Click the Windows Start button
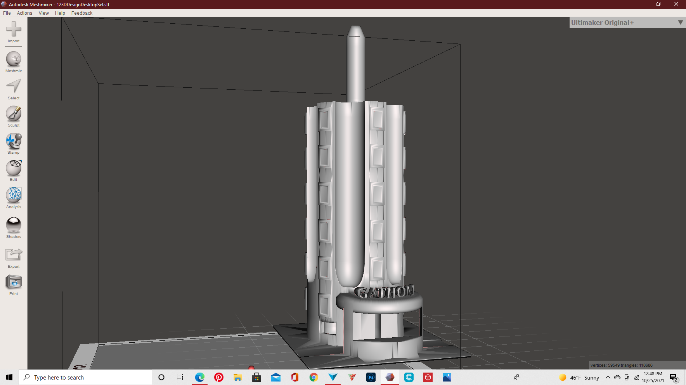This screenshot has width=686, height=385. tap(9, 377)
